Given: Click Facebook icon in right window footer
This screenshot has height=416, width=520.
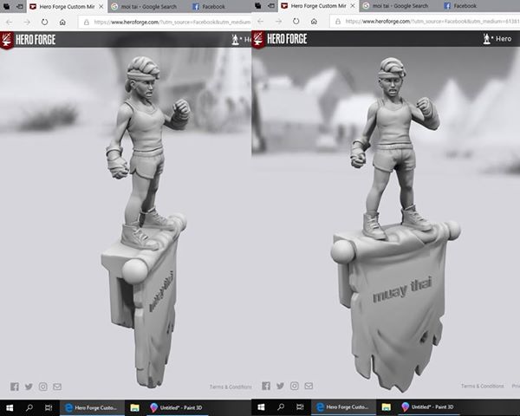Looking at the screenshot, I should 266,387.
